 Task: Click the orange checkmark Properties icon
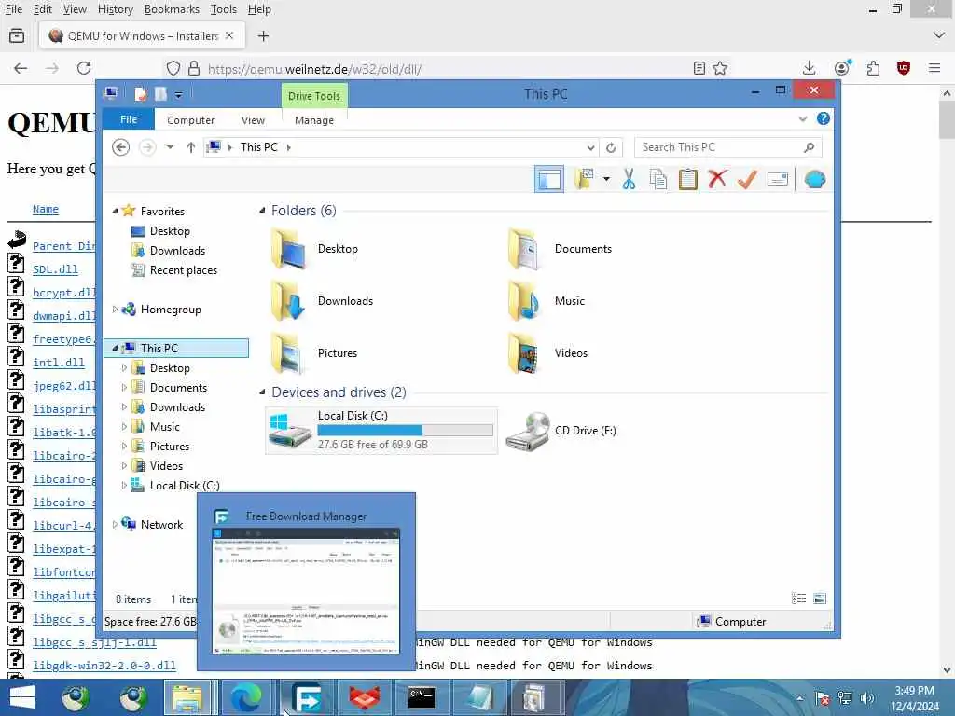click(747, 180)
